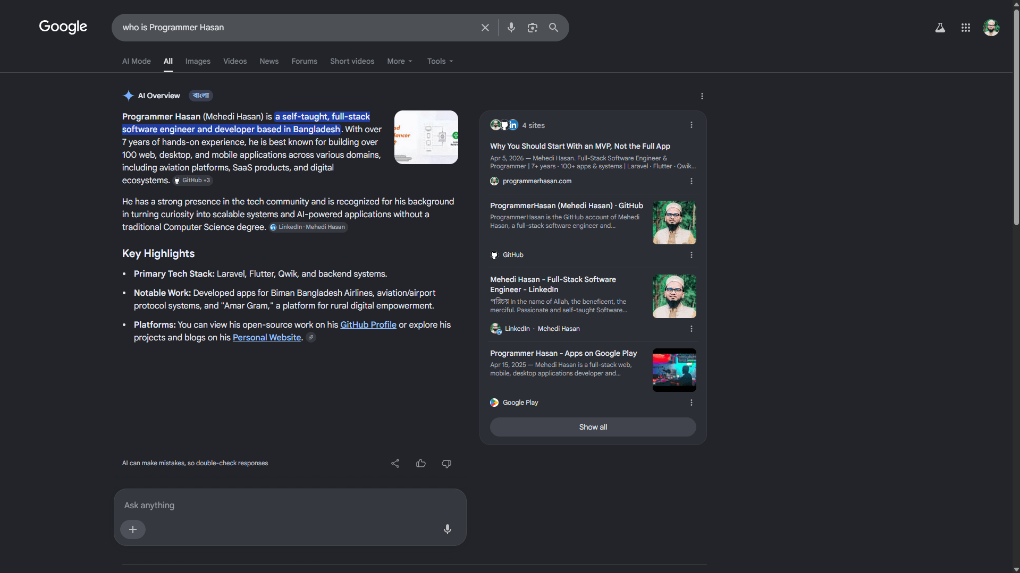1020x573 pixels.
Task: Open the Google apps grid
Action: [965, 28]
